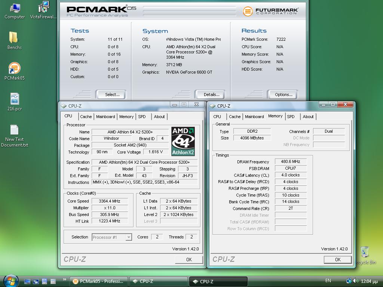Click the Level 2 2 x 1024 KBytes value

coord(178,215)
